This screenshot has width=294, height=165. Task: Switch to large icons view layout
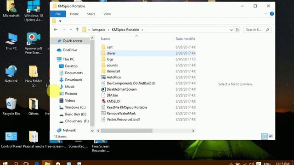click(x=271, y=137)
